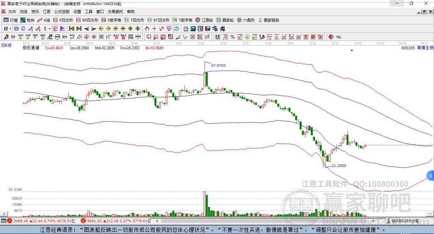The width and height of the screenshot is (434, 234).
Task: Open the 江恩 menu
Action: click(x=47, y=11)
